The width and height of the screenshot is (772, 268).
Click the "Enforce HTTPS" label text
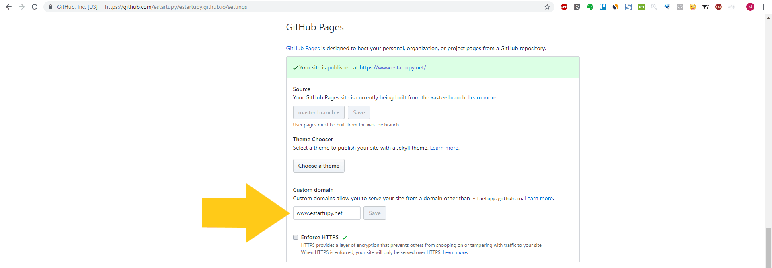pyautogui.click(x=320, y=237)
